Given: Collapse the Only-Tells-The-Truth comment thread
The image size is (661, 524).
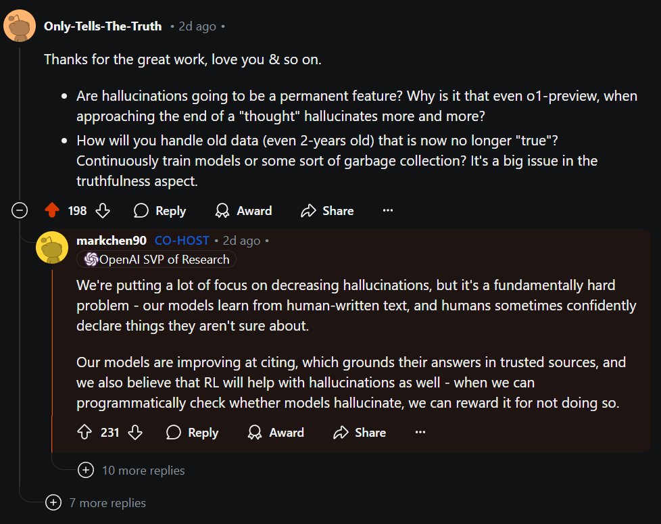Looking at the screenshot, I should [20, 211].
